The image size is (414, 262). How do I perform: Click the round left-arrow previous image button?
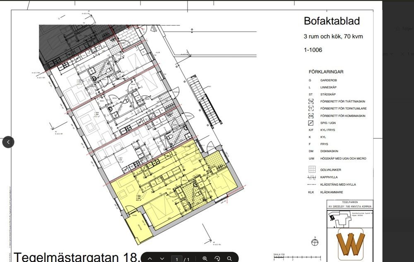point(8,142)
